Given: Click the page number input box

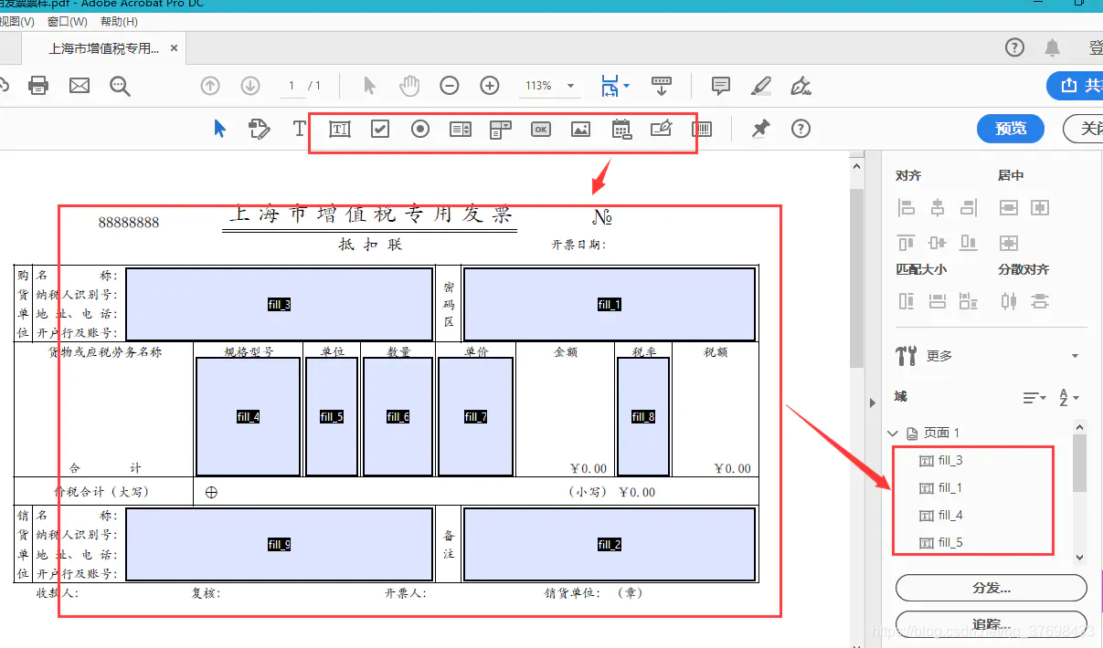Looking at the screenshot, I should (292, 86).
